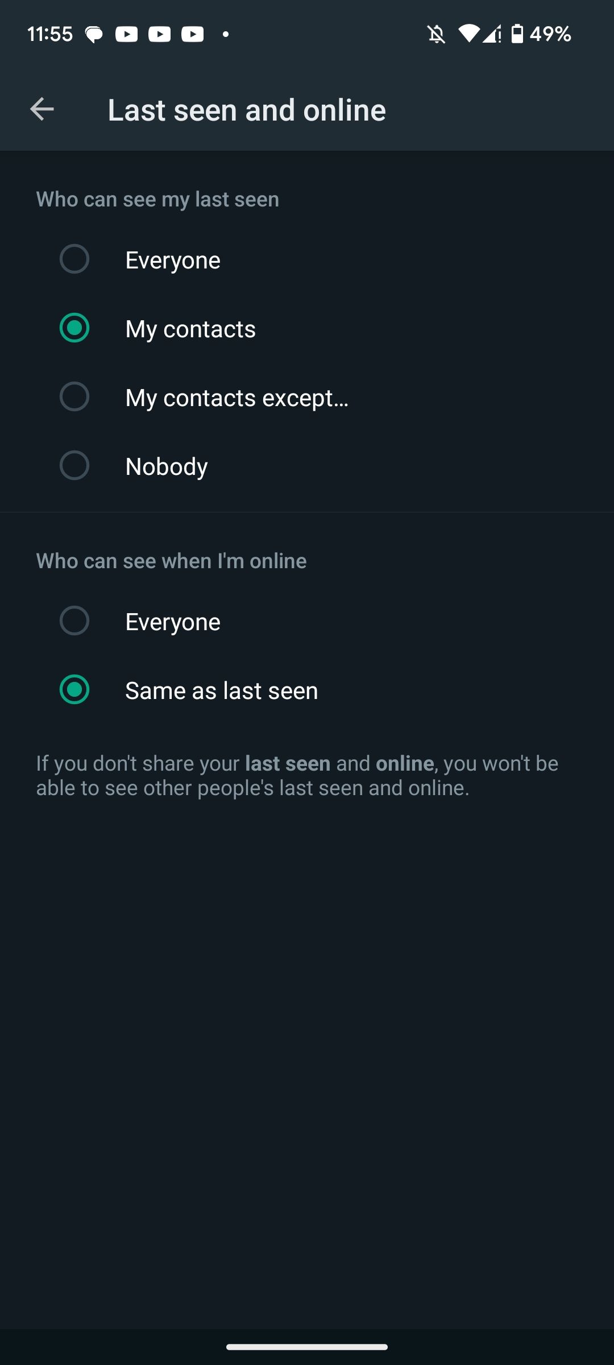
Task: Tap the back arrow in the header
Action: point(42,109)
